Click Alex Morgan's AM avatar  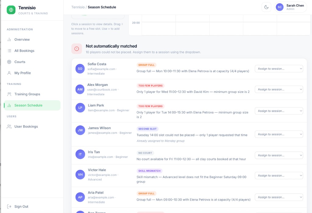80,89
